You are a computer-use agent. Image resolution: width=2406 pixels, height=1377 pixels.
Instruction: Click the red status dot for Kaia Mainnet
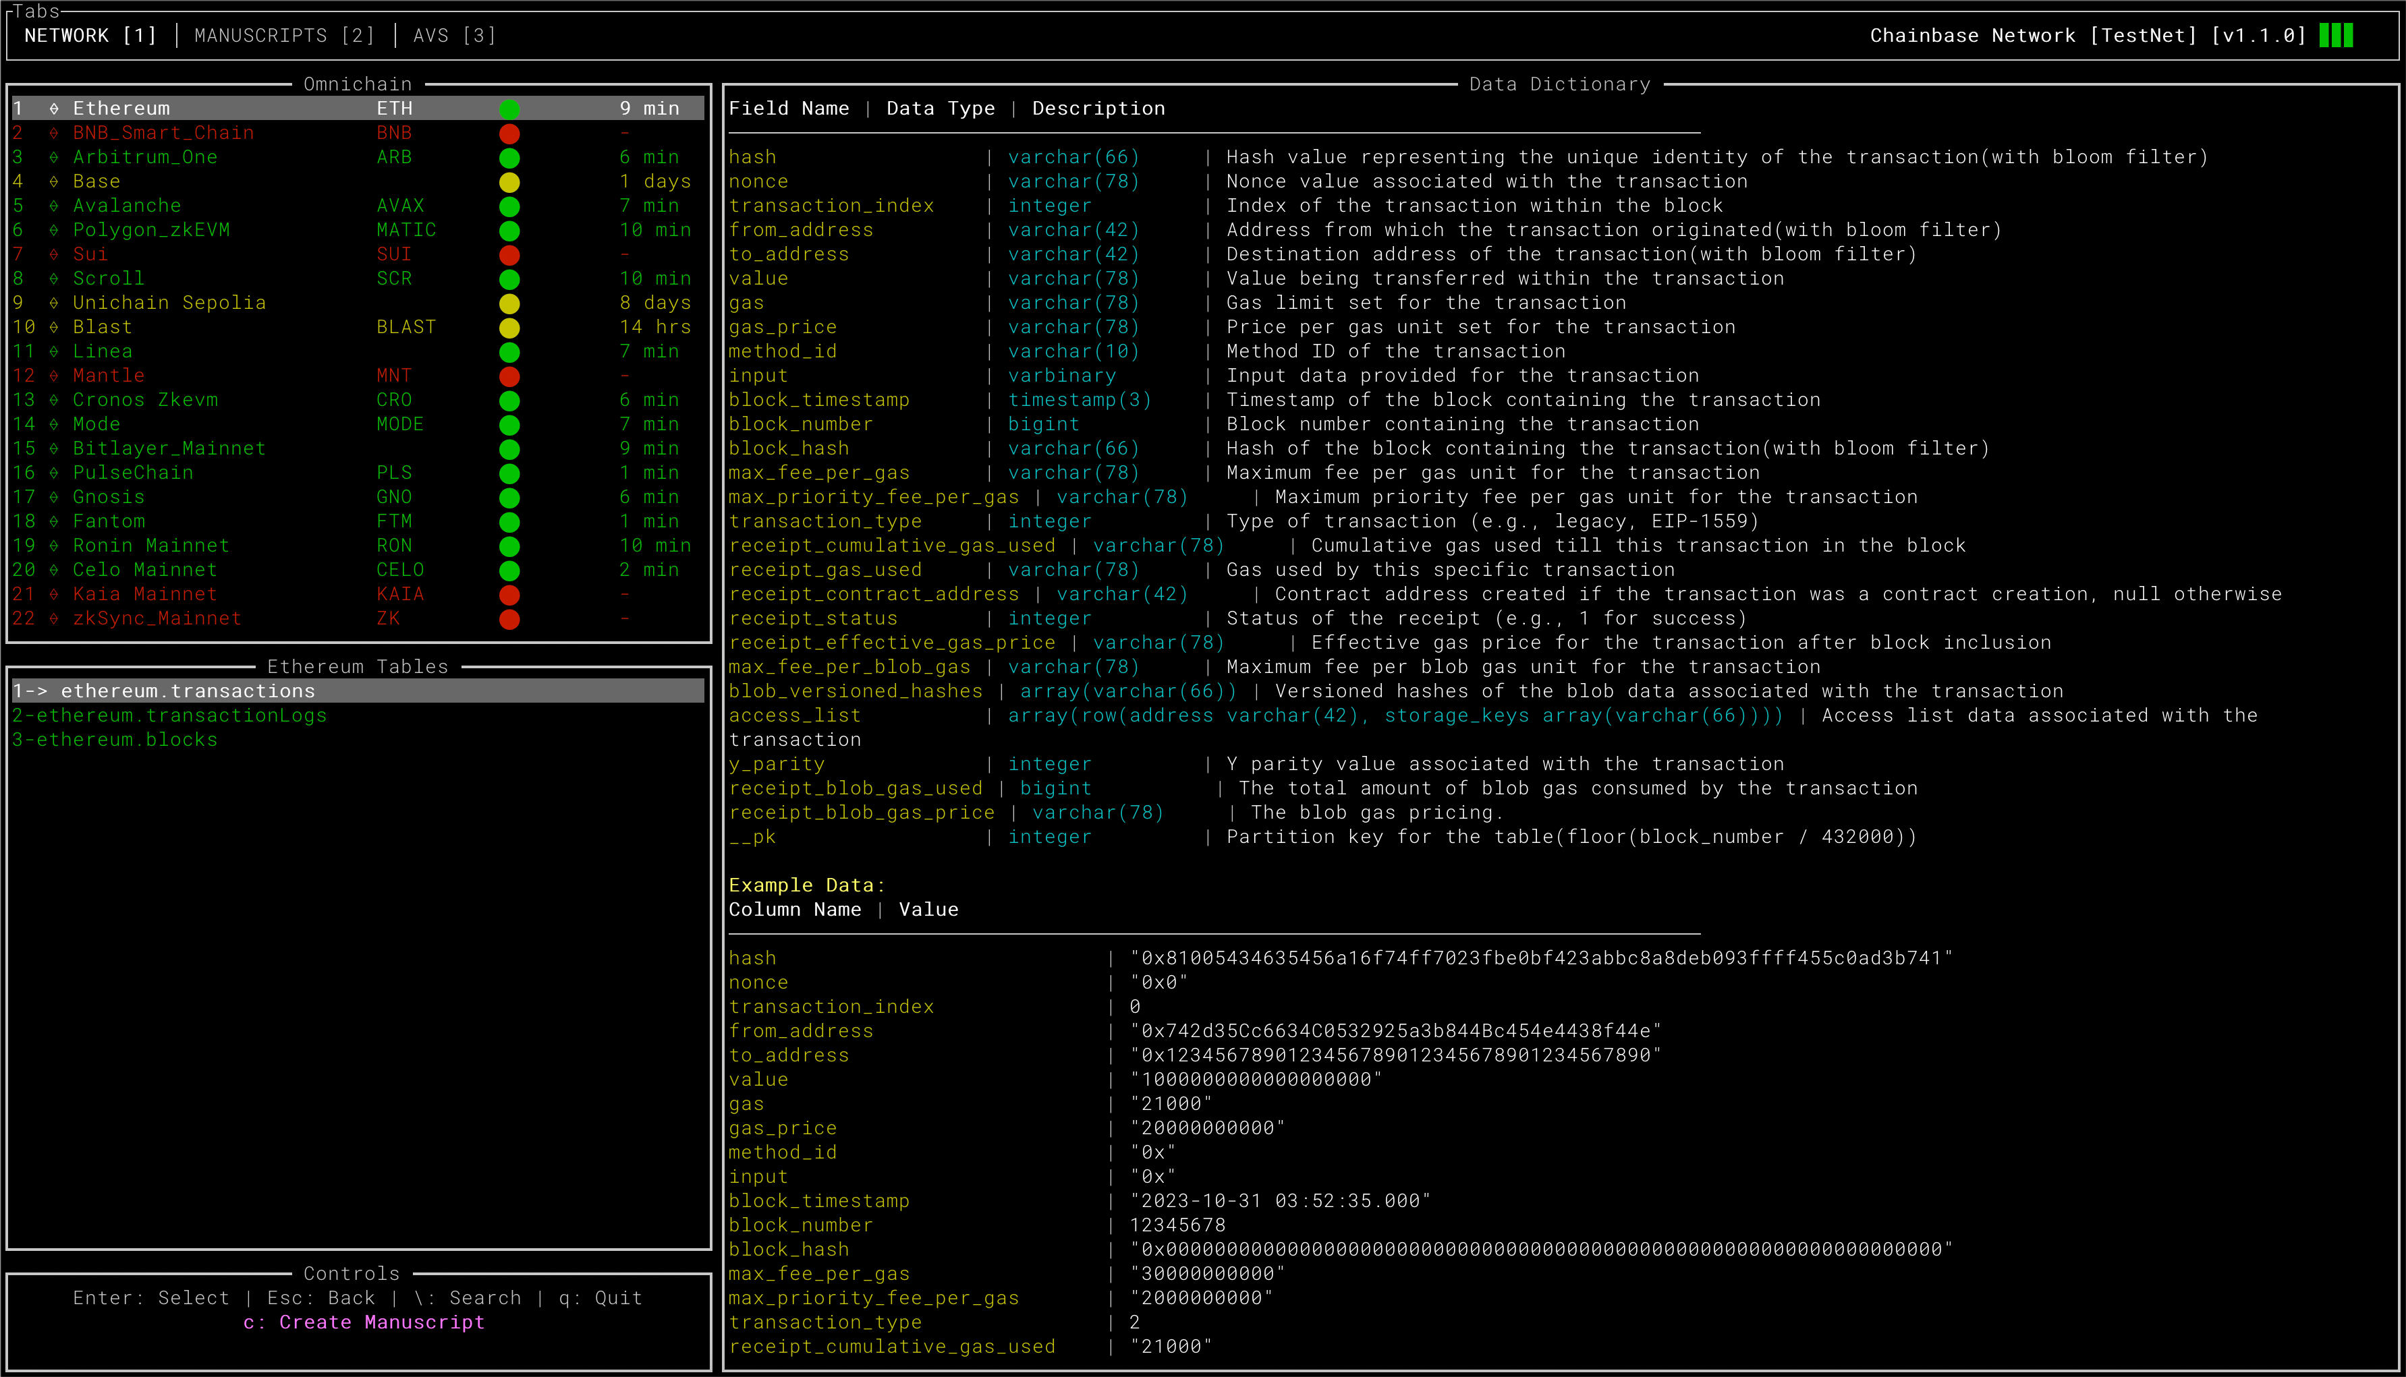tap(509, 594)
